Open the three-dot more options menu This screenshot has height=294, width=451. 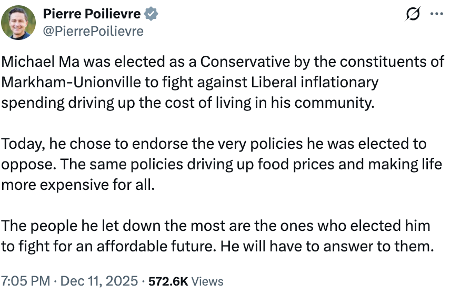[437, 15]
